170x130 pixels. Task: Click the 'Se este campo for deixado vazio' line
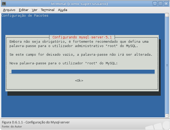pos(81,54)
